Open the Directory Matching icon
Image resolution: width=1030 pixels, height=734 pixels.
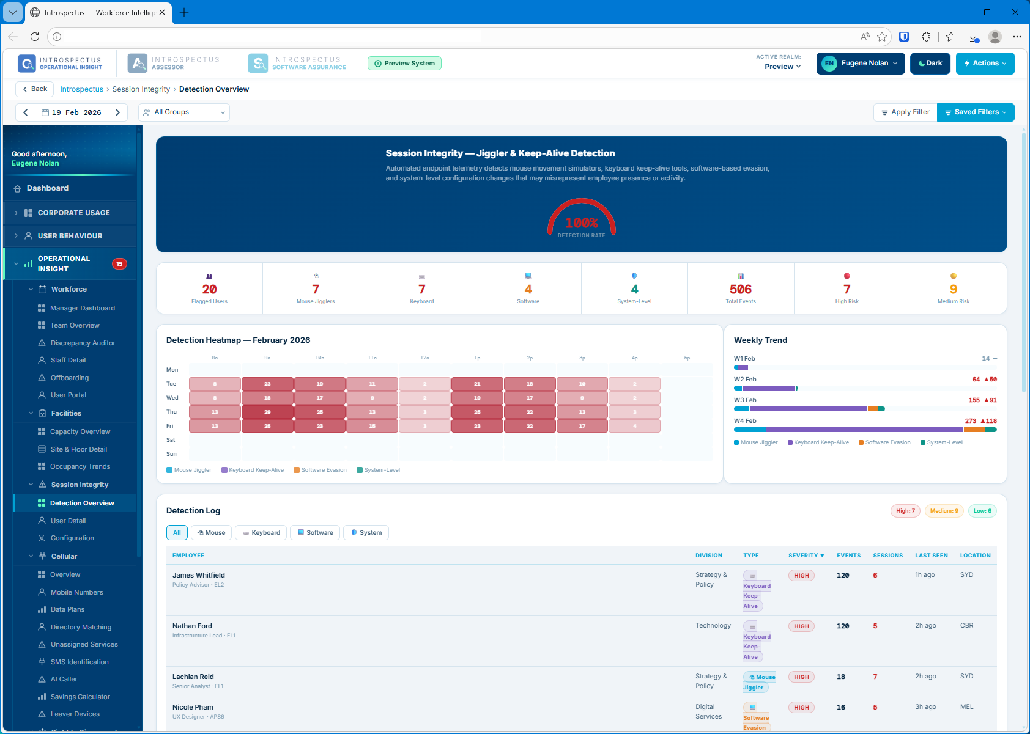point(40,626)
